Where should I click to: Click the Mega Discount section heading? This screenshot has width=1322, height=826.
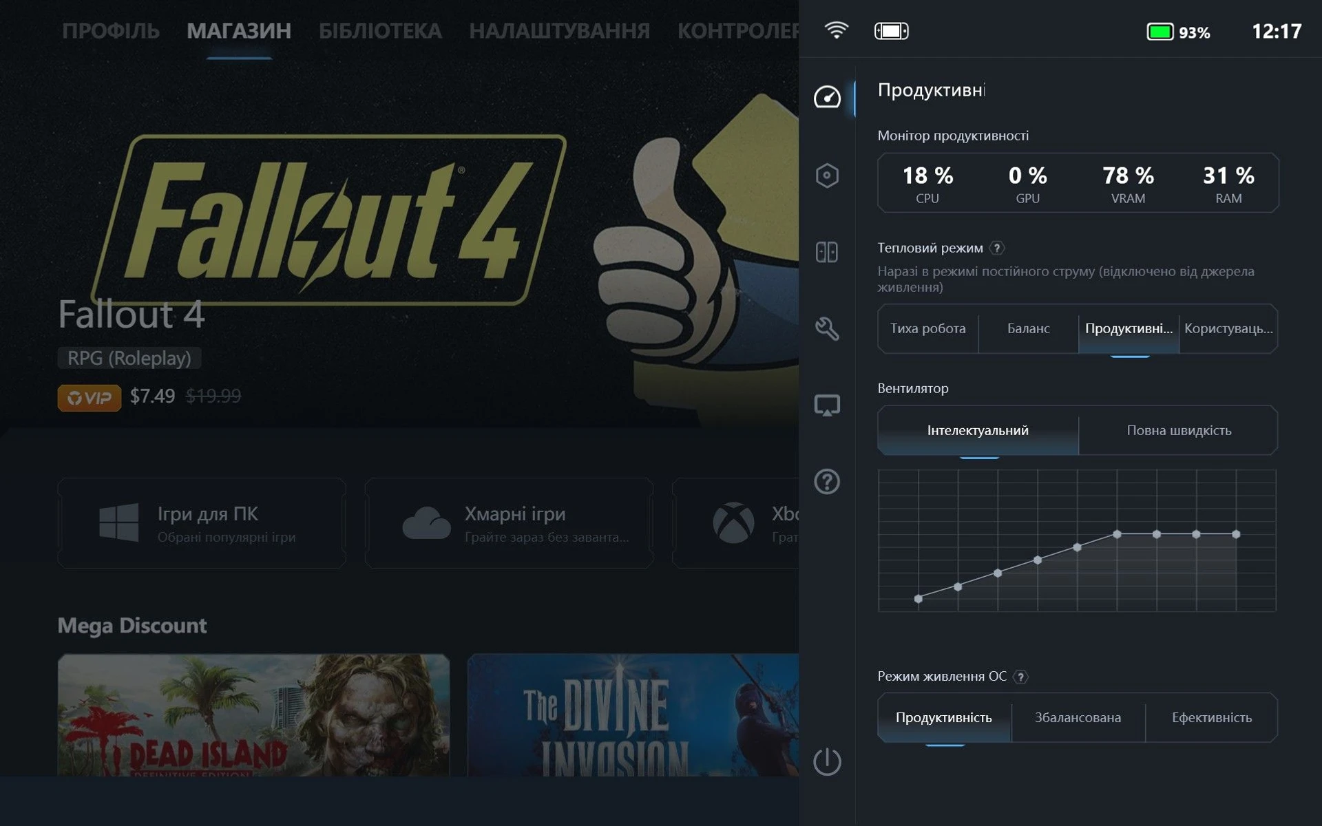click(132, 626)
